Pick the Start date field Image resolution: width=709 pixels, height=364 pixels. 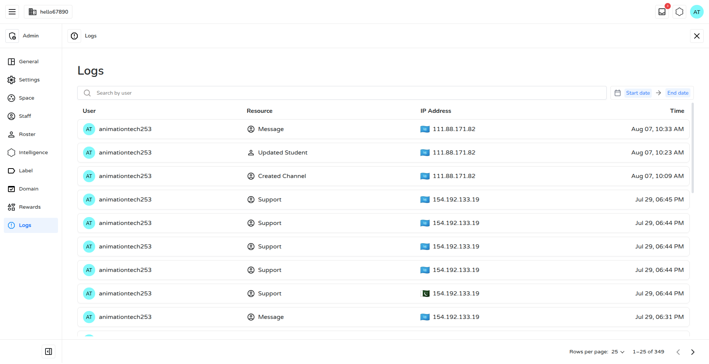click(x=638, y=93)
